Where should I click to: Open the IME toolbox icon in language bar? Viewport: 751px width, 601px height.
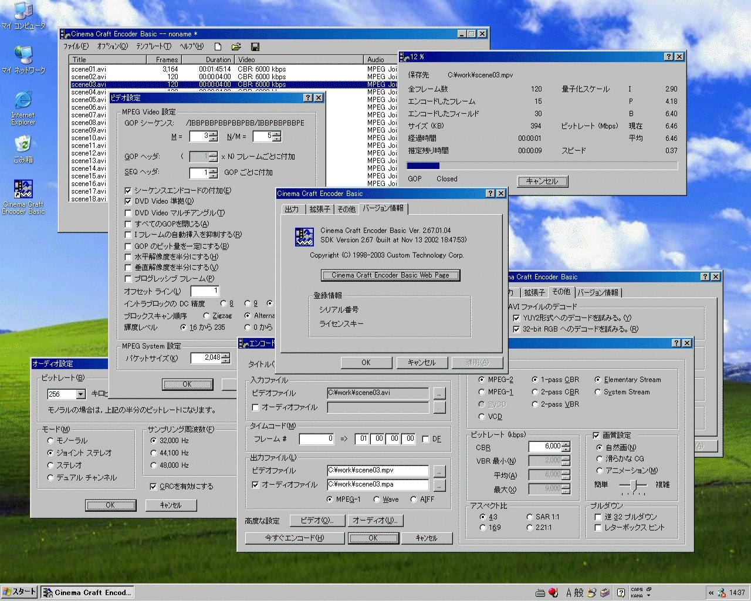604,592
